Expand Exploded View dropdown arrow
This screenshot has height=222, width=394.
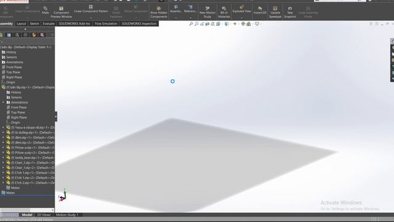(241, 18)
